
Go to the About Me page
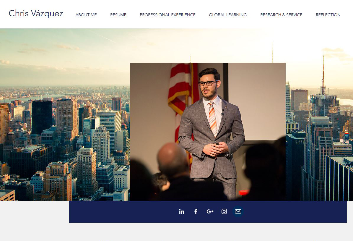[x=86, y=15]
